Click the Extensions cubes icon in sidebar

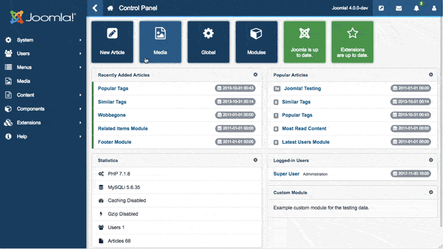coord(8,123)
